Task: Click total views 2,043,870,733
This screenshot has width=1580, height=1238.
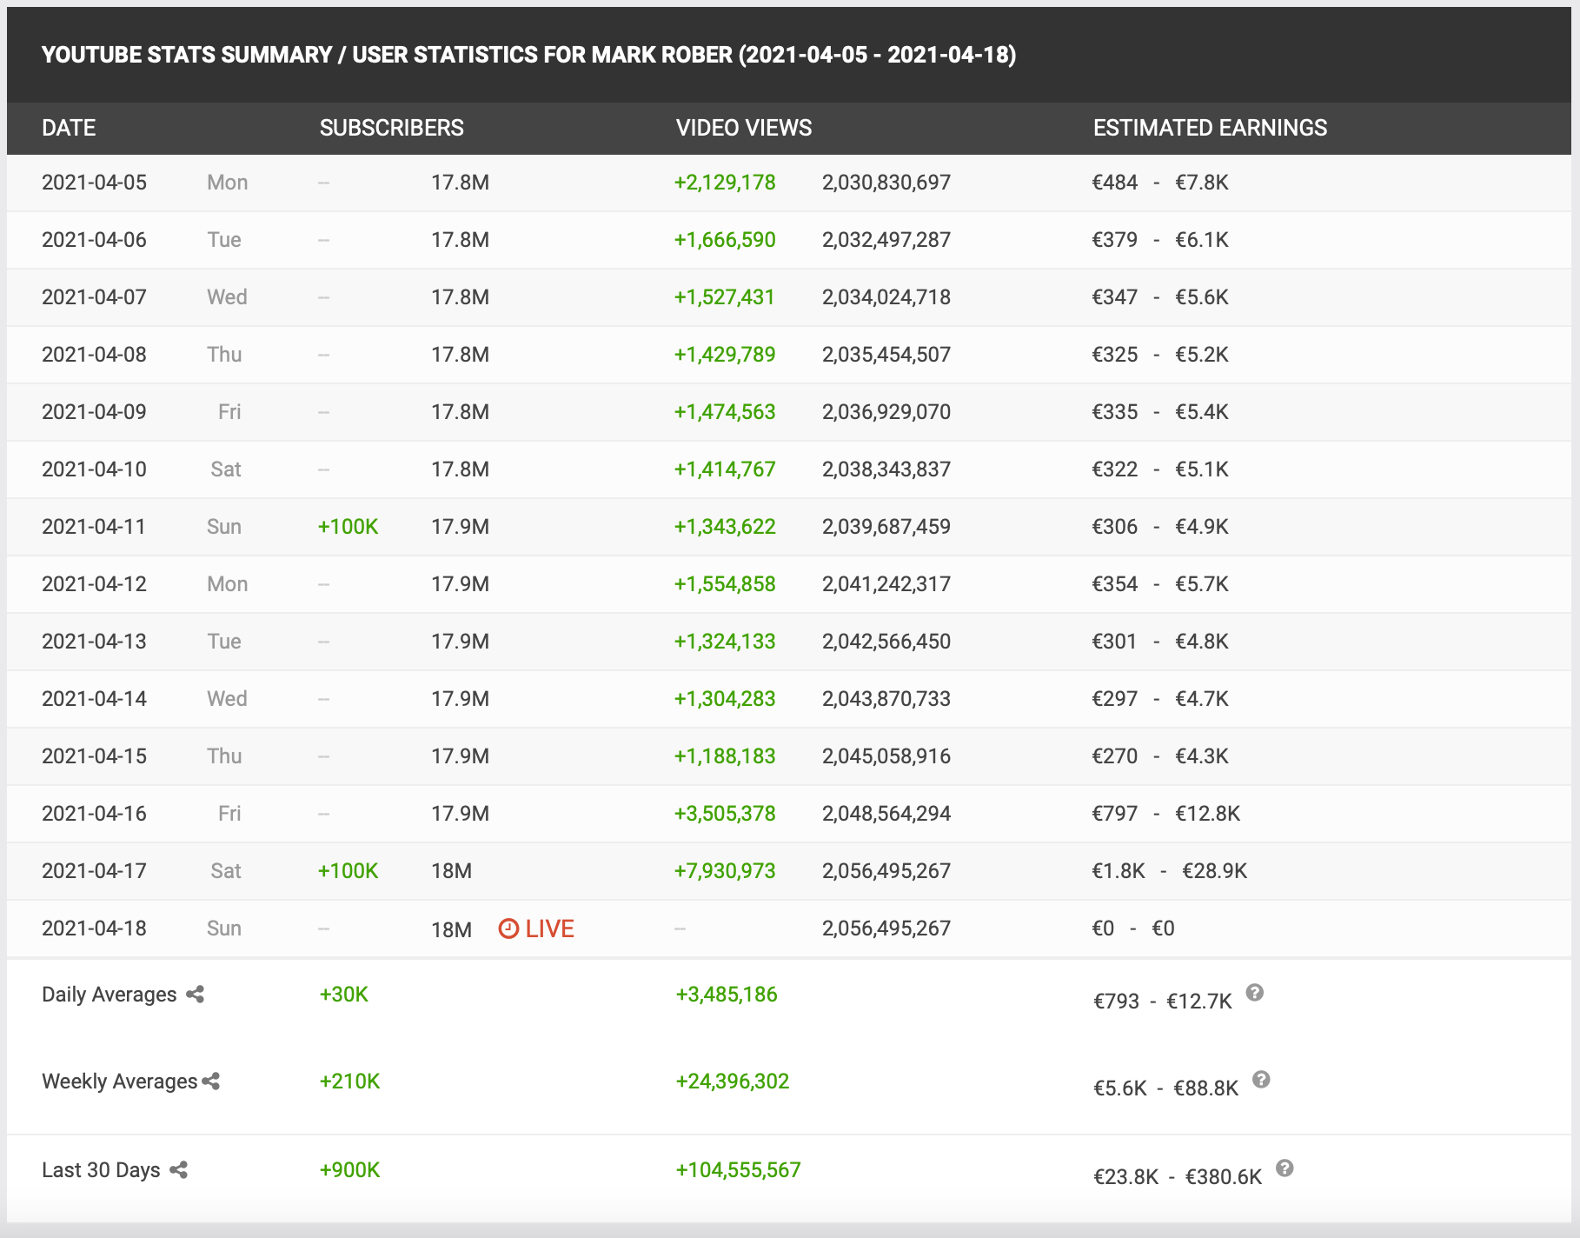Action: pyautogui.click(x=886, y=699)
